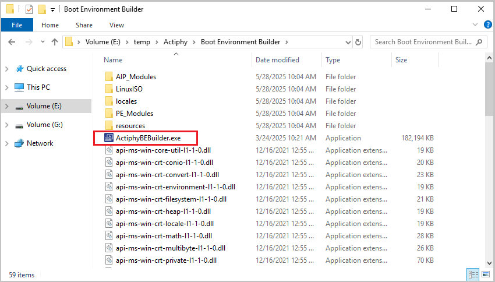Expand the Network tree node
The height and width of the screenshot is (282, 495).
pos(7,143)
